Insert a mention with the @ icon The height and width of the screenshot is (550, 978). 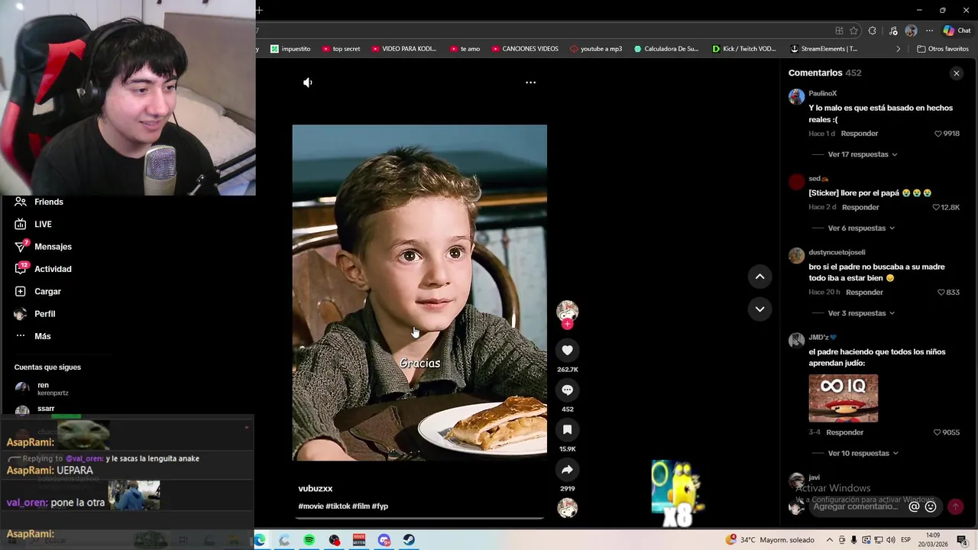tap(914, 506)
